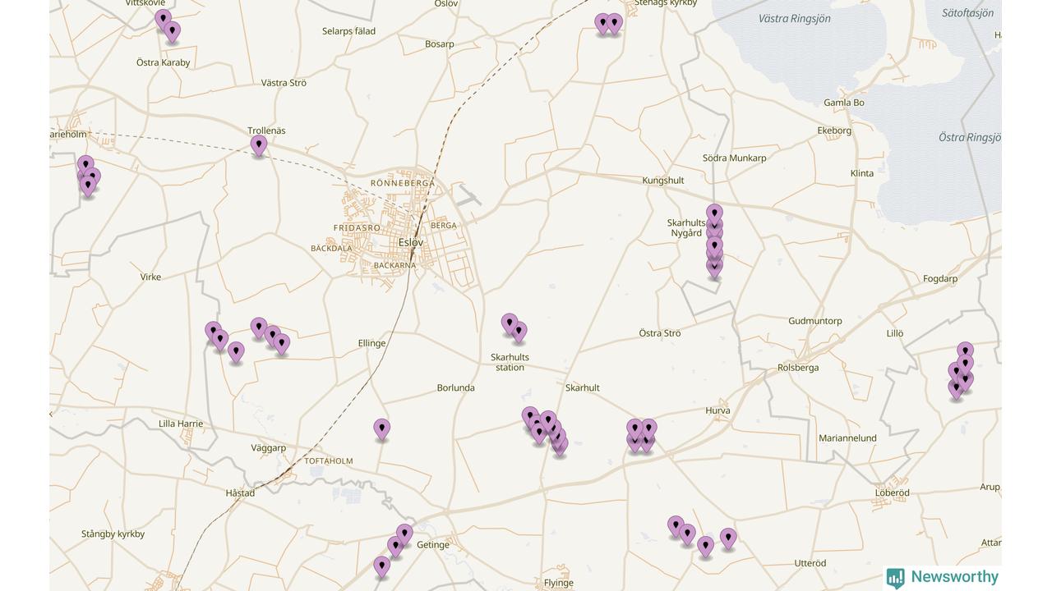Open the Newsworthy logo link
1052x591 pixels.
point(943,577)
